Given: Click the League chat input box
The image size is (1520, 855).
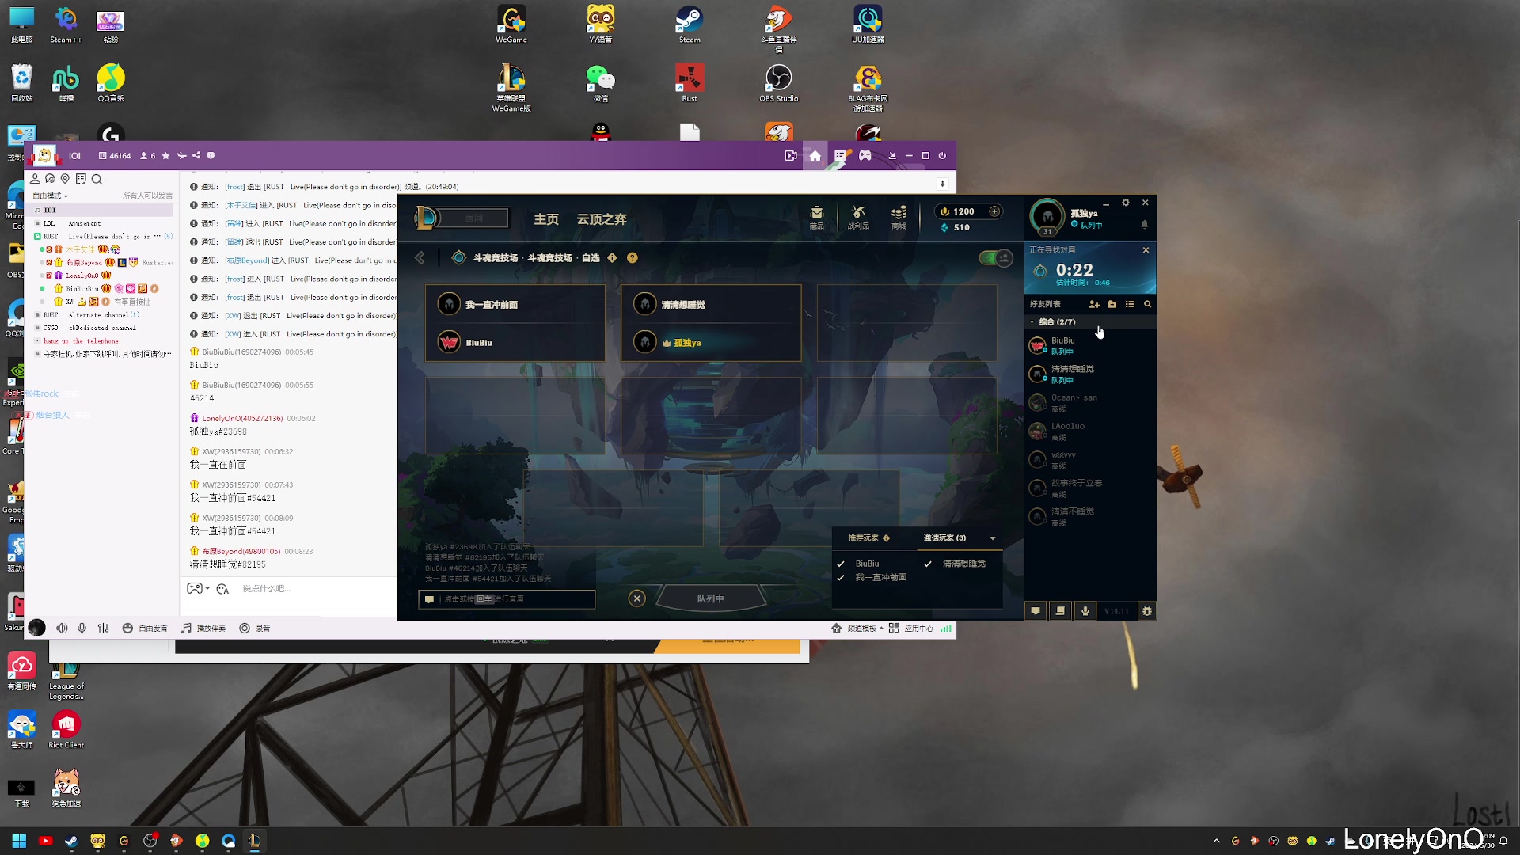Looking at the screenshot, I should [x=507, y=599].
